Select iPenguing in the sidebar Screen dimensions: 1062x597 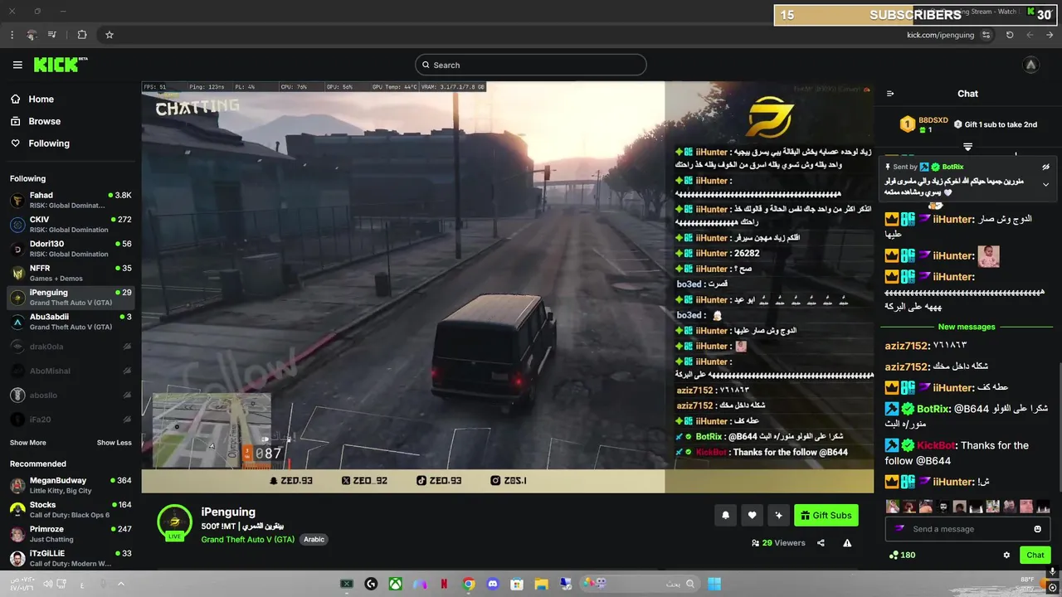click(x=71, y=297)
